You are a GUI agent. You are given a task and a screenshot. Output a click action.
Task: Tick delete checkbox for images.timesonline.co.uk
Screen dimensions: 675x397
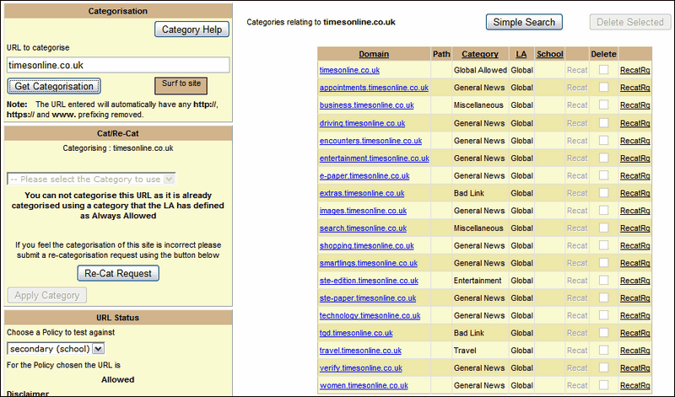click(x=603, y=211)
